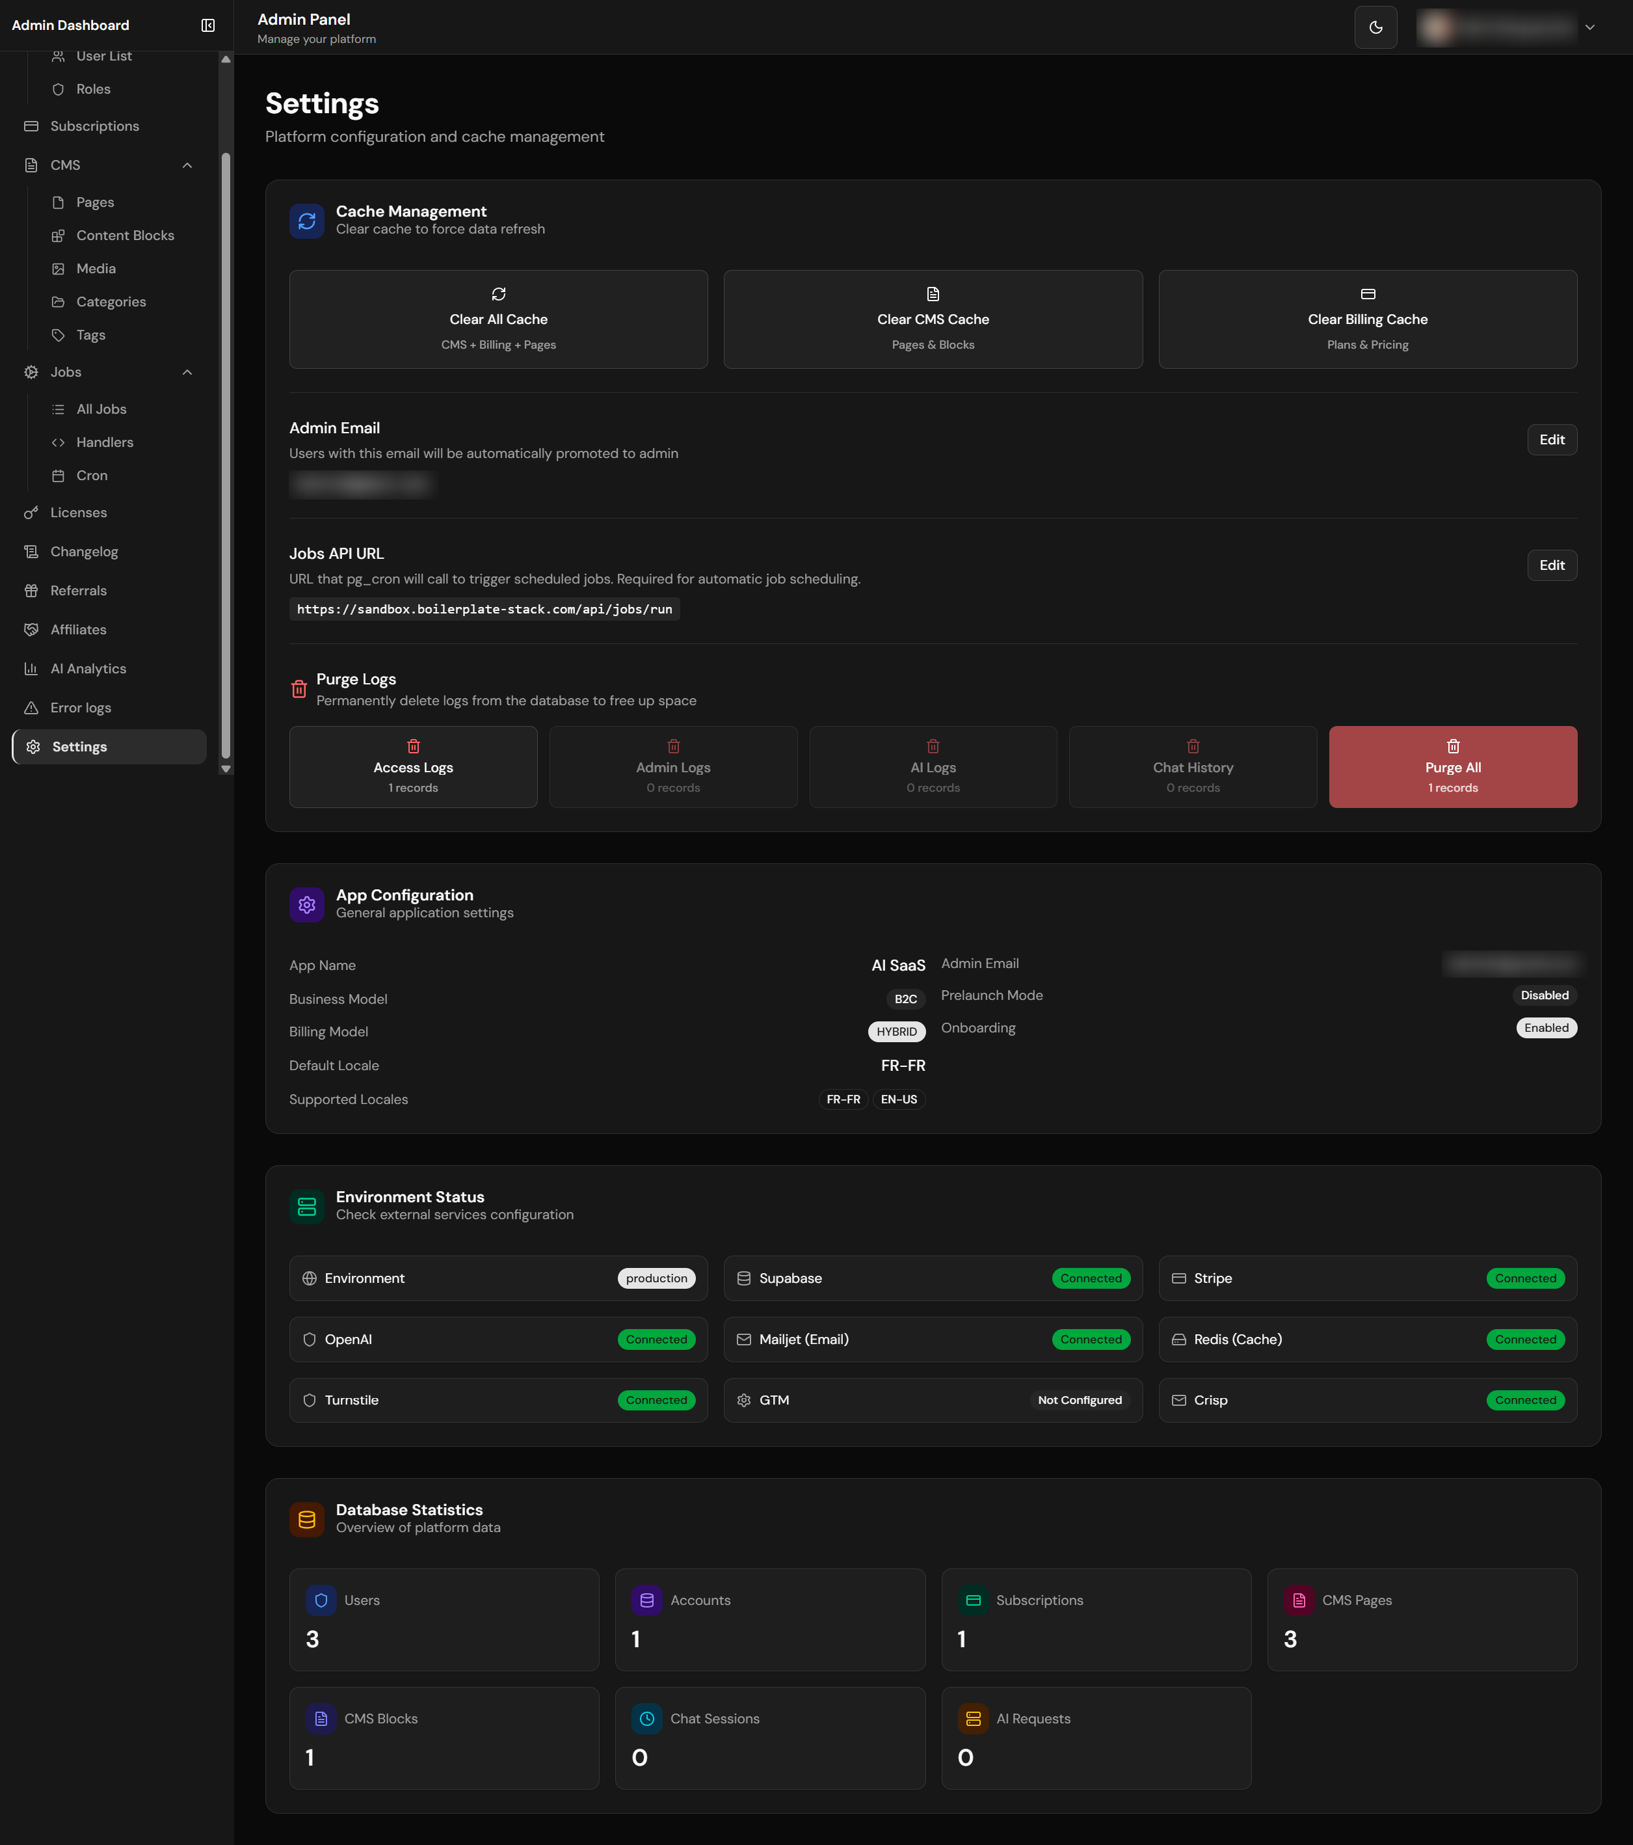The height and width of the screenshot is (1845, 1633).
Task: Click the EN-US locale badge
Action: coord(899,1099)
